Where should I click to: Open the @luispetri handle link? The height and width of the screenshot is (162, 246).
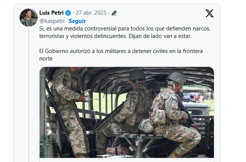point(52,21)
